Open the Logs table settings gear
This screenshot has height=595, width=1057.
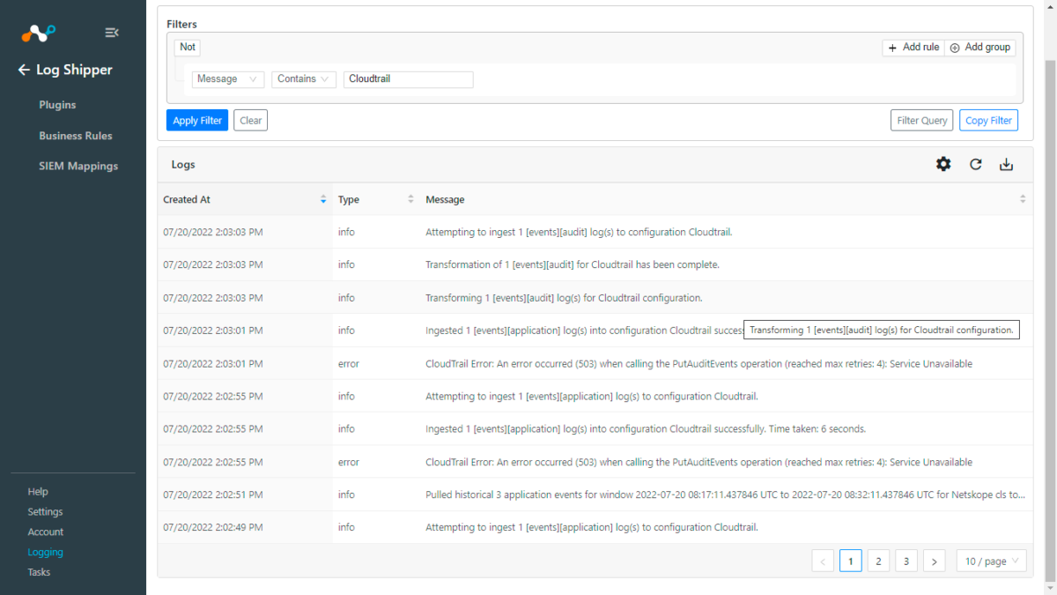coord(942,164)
